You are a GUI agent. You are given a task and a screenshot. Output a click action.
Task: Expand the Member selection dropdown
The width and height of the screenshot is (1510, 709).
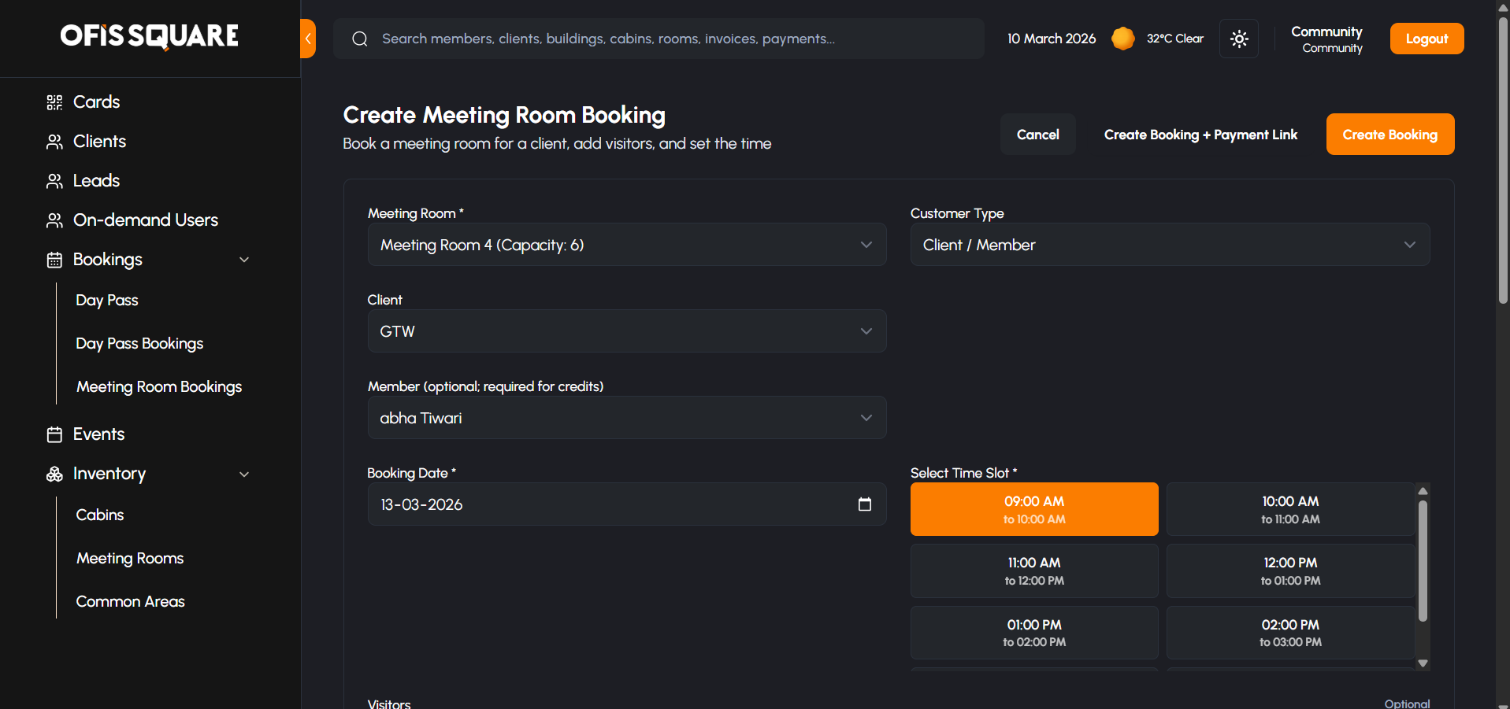click(x=626, y=418)
